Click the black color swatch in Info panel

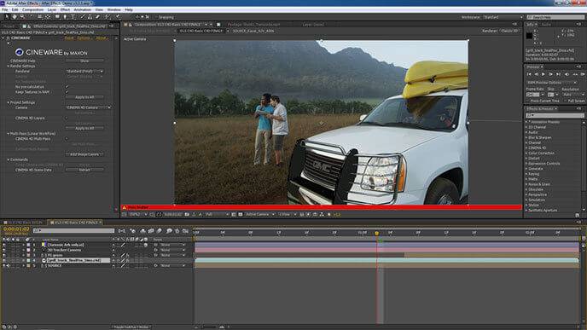click(x=529, y=36)
